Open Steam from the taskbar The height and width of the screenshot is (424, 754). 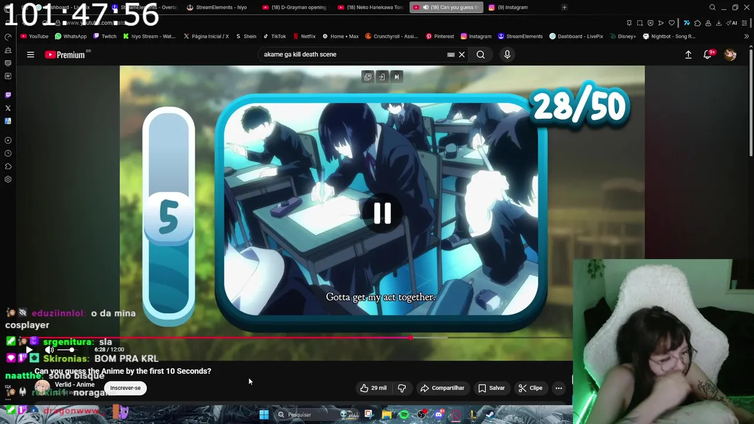(490, 415)
